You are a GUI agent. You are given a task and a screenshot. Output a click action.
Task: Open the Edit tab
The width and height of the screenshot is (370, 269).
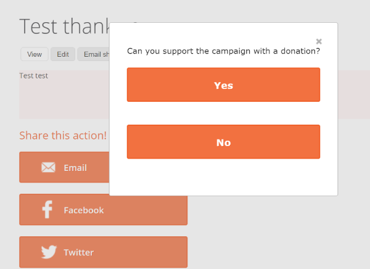(63, 54)
